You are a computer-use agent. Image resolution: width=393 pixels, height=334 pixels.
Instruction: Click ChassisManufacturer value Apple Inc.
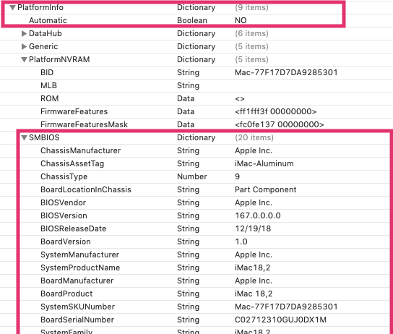[x=254, y=150]
